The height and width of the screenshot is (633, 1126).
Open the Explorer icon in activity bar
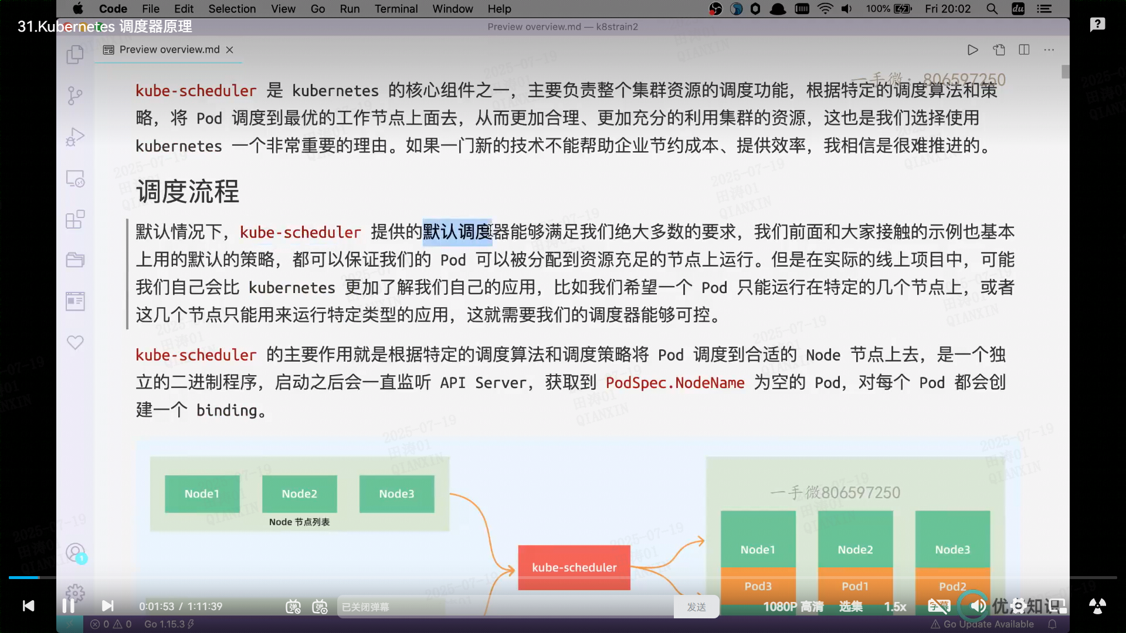75,55
